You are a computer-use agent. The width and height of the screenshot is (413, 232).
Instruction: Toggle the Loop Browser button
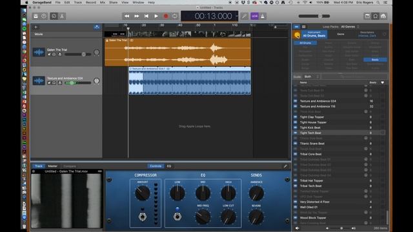coord(376,16)
